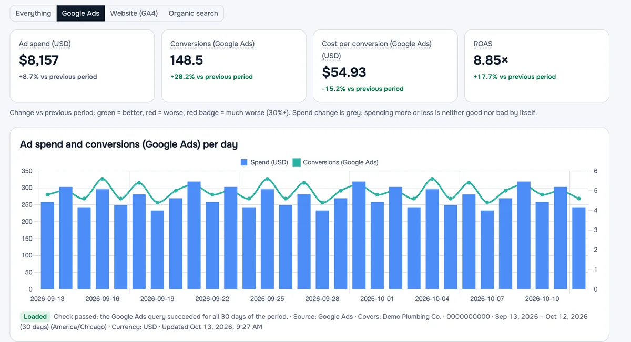The image size is (631, 342).
Task: Go to the Organic search tab
Action: (194, 13)
